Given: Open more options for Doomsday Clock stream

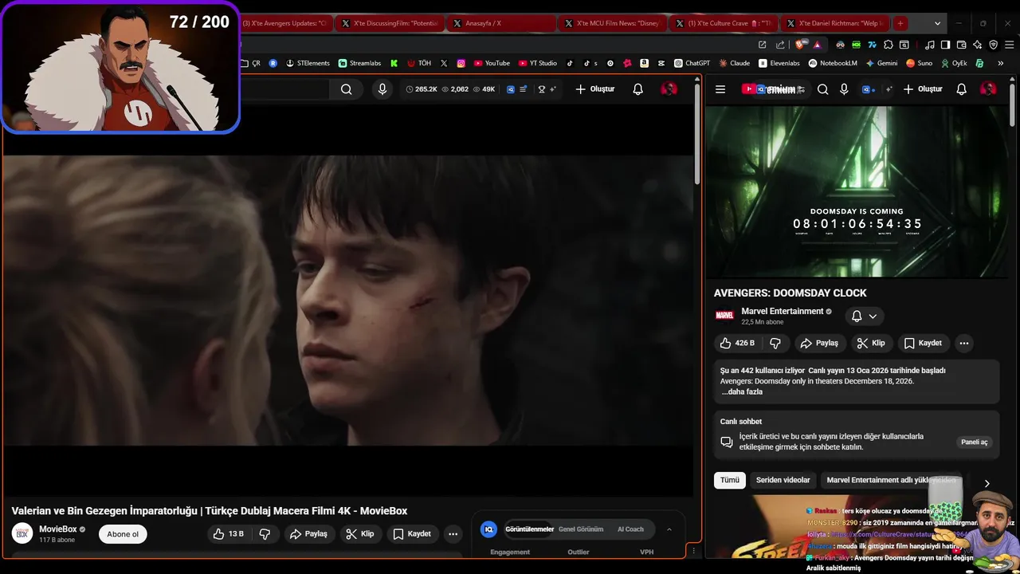Looking at the screenshot, I should pos(964,343).
